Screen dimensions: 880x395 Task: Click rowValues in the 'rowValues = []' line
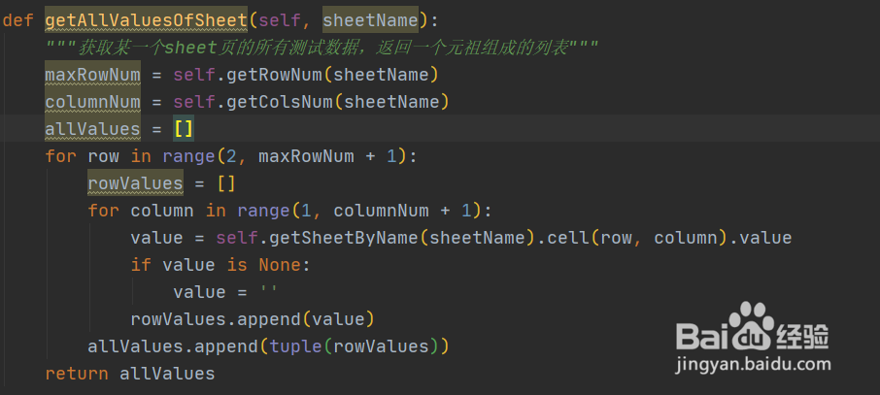[135, 183]
